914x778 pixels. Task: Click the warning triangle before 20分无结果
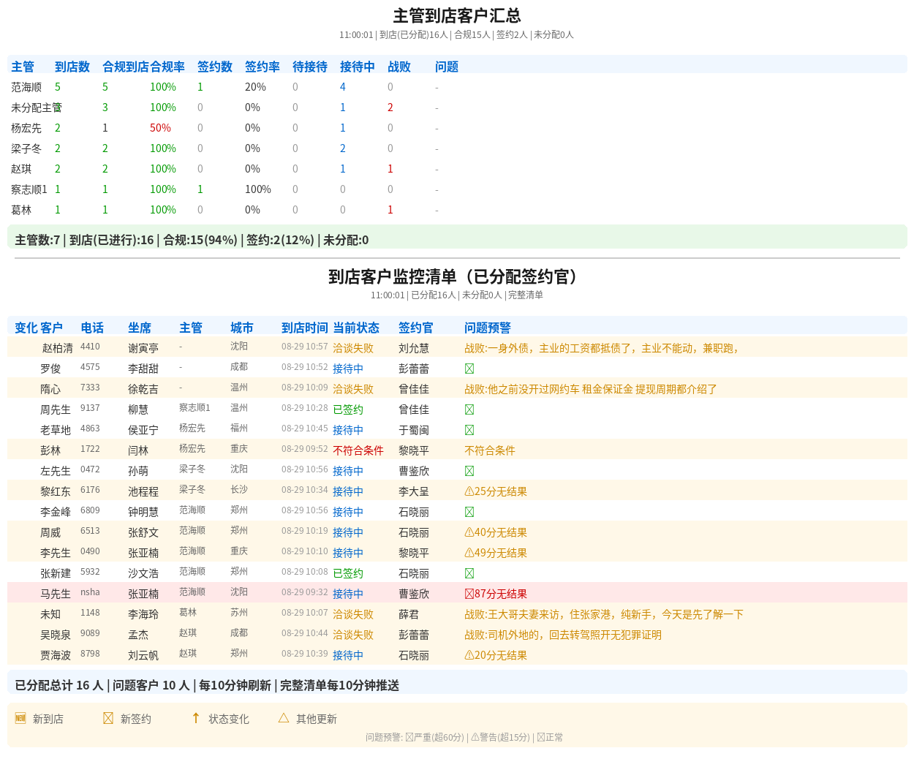469,655
